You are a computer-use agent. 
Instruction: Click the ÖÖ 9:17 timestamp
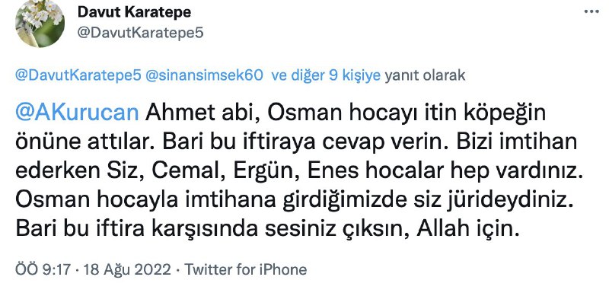pyautogui.click(x=43, y=269)
